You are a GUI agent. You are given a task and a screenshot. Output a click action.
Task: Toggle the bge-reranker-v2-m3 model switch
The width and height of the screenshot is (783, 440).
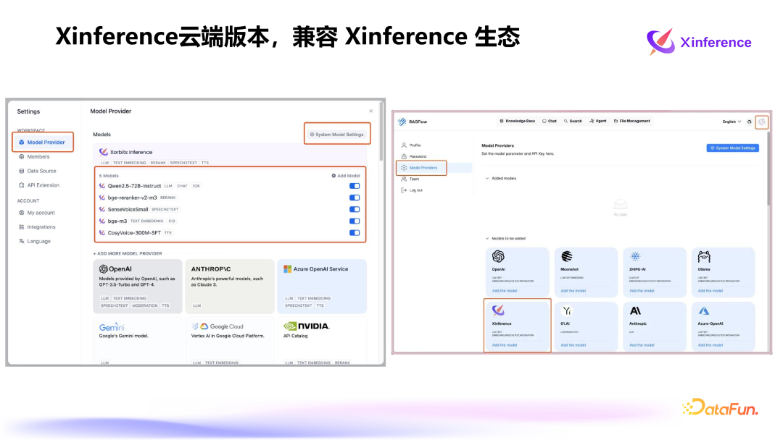(353, 198)
